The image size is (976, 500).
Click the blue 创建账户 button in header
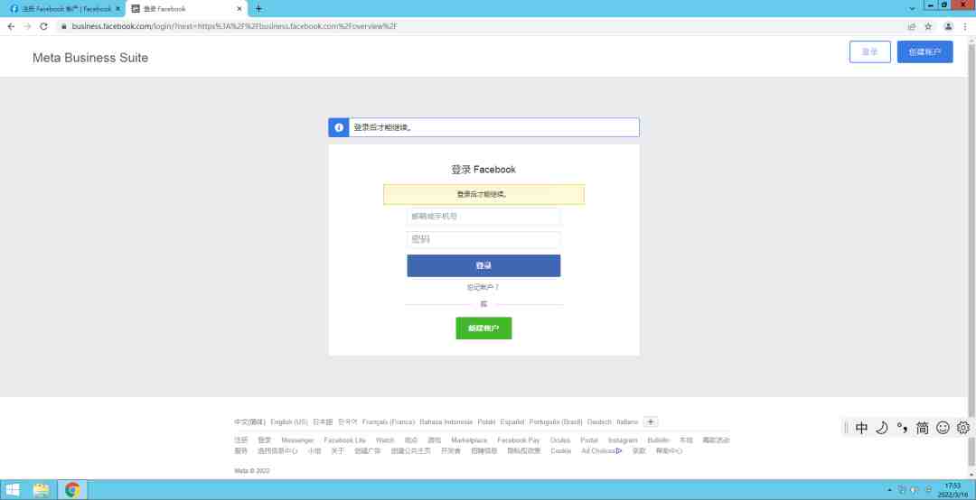(925, 52)
